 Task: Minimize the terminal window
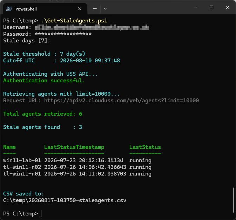pos(195,7)
